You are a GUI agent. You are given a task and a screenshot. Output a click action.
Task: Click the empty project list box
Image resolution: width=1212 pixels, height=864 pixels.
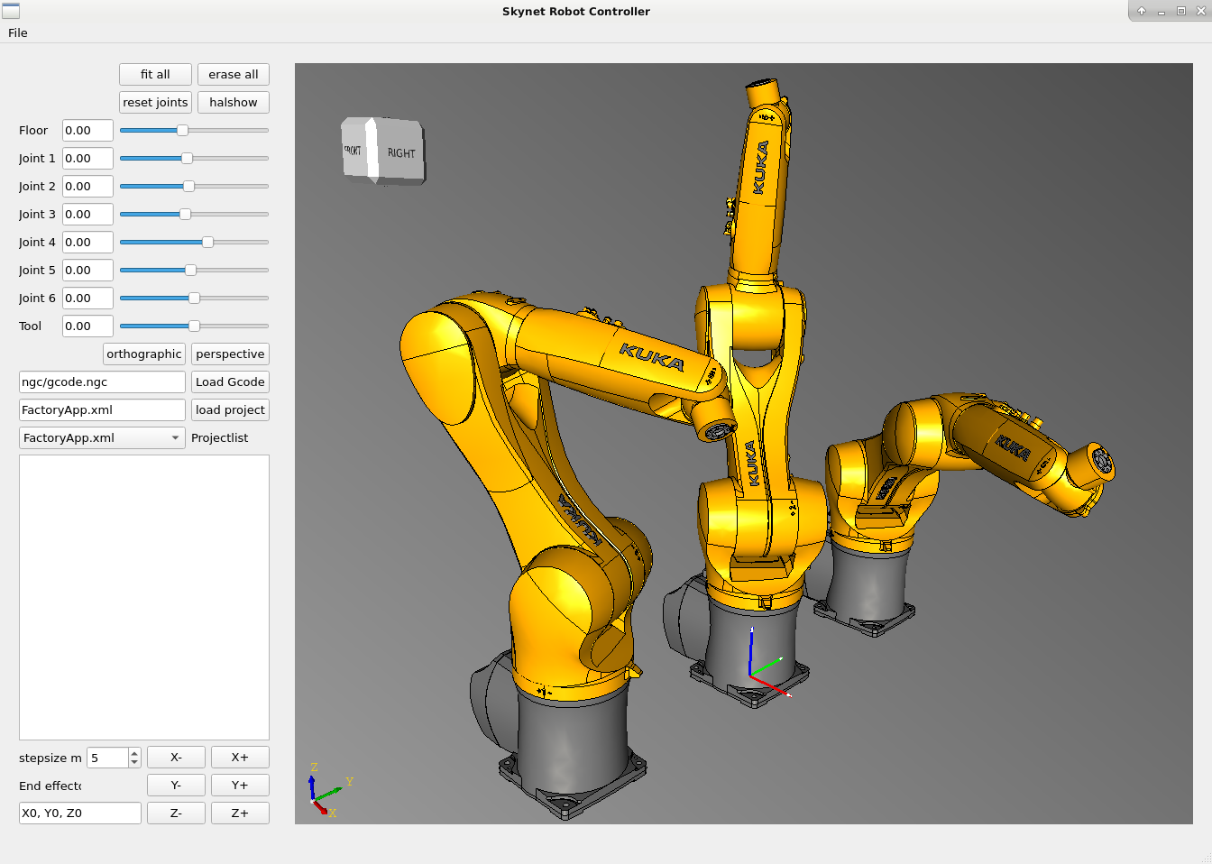(x=144, y=597)
